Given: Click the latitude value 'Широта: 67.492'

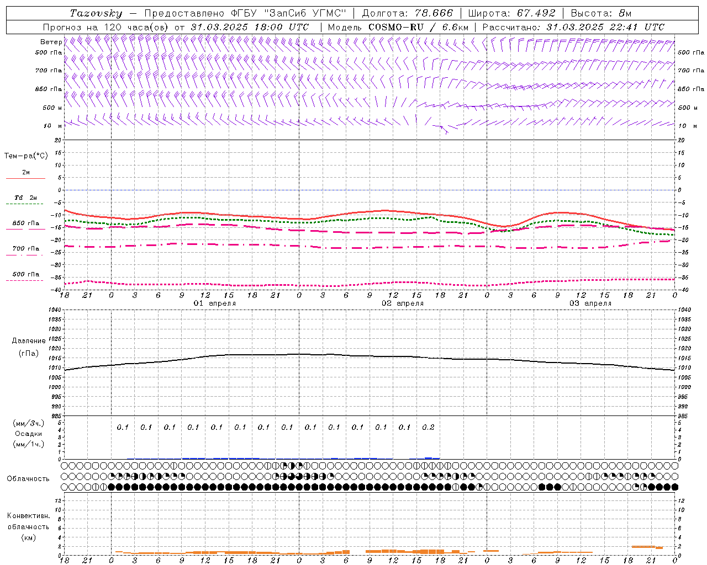Looking at the screenshot, I should pyautogui.click(x=511, y=13).
